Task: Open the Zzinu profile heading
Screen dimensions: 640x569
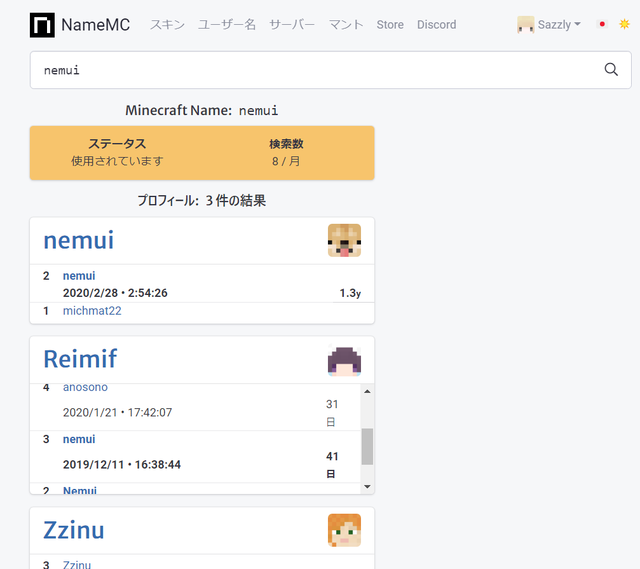Action: [74, 530]
